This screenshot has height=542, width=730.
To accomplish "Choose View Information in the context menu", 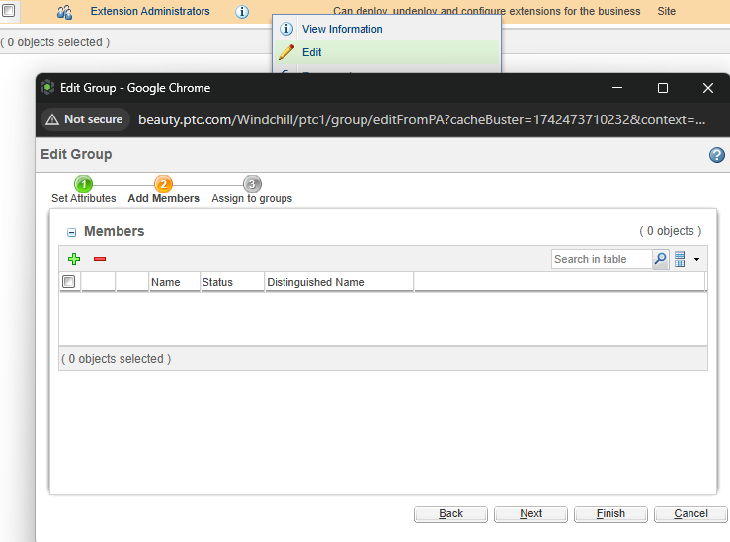I will click(386, 29).
